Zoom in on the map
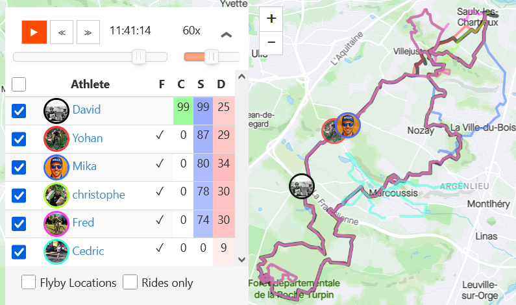Screen dimensions: 516x305 pos(271,18)
